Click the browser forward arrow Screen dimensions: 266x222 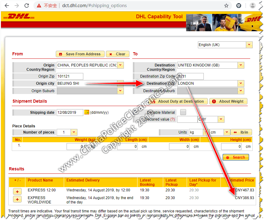(17, 6)
